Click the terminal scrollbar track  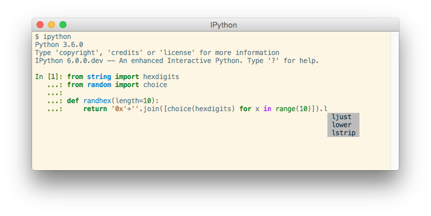coord(395,101)
